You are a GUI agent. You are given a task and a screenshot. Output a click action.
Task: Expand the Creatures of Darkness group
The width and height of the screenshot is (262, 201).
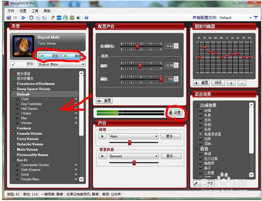[14, 84]
